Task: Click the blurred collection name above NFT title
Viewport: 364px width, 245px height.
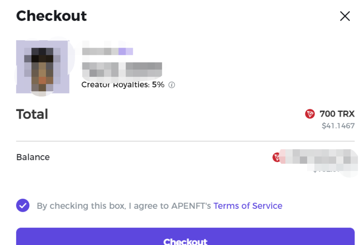Action: 107,51
